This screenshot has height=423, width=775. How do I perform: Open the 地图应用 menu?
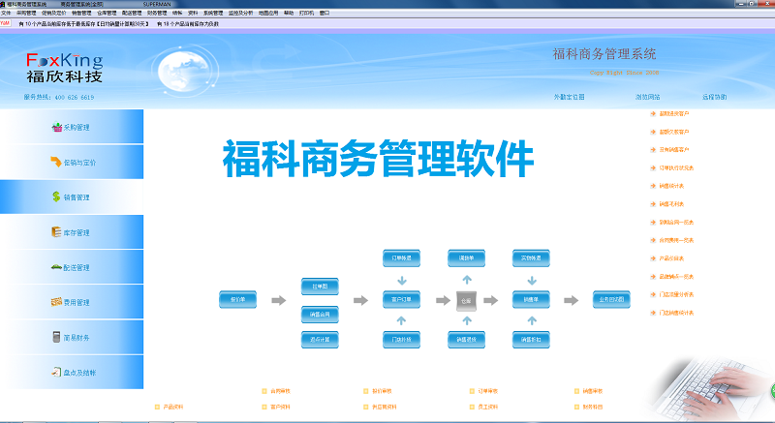[268, 14]
